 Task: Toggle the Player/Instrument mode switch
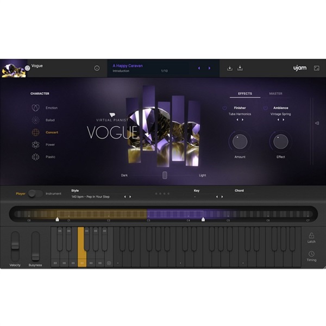tap(35, 193)
